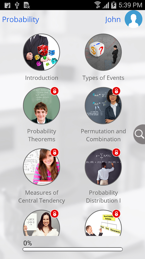
Task: Open the Types of Events chapter image
Action: pos(103,52)
